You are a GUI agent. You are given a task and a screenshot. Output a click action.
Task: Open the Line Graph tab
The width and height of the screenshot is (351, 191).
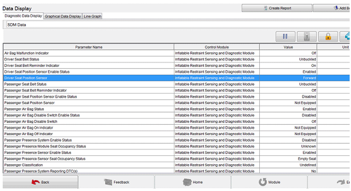click(x=93, y=16)
